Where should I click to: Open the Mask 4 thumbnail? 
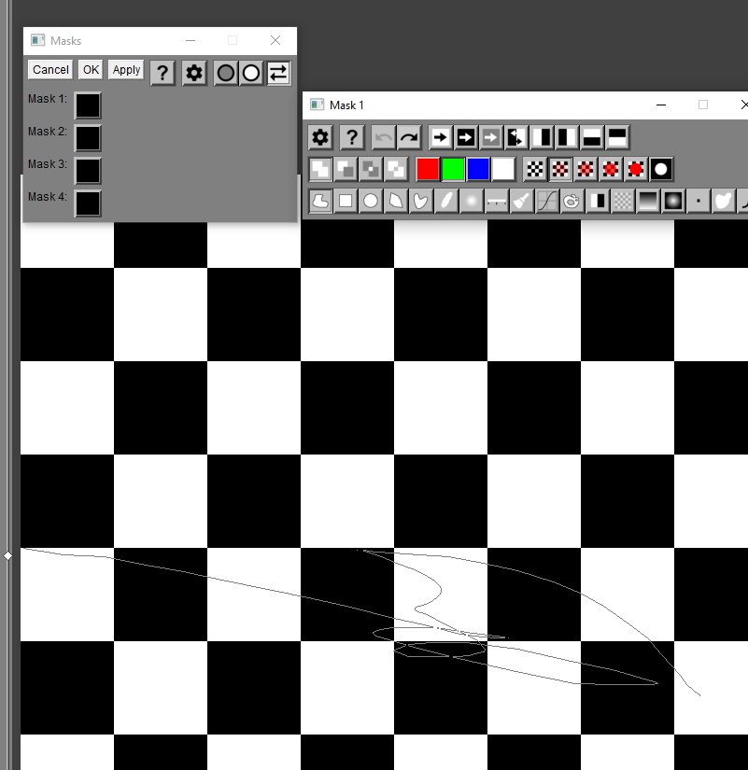tap(88, 203)
